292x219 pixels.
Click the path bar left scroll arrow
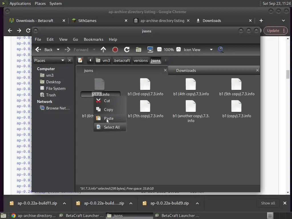(x=90, y=60)
